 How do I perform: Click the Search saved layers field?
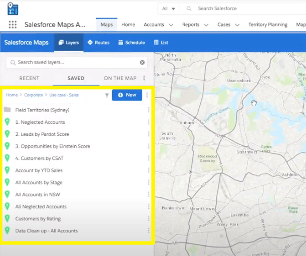tap(77, 62)
